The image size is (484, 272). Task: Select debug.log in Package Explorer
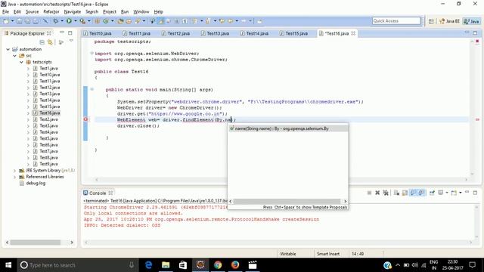tap(36, 183)
